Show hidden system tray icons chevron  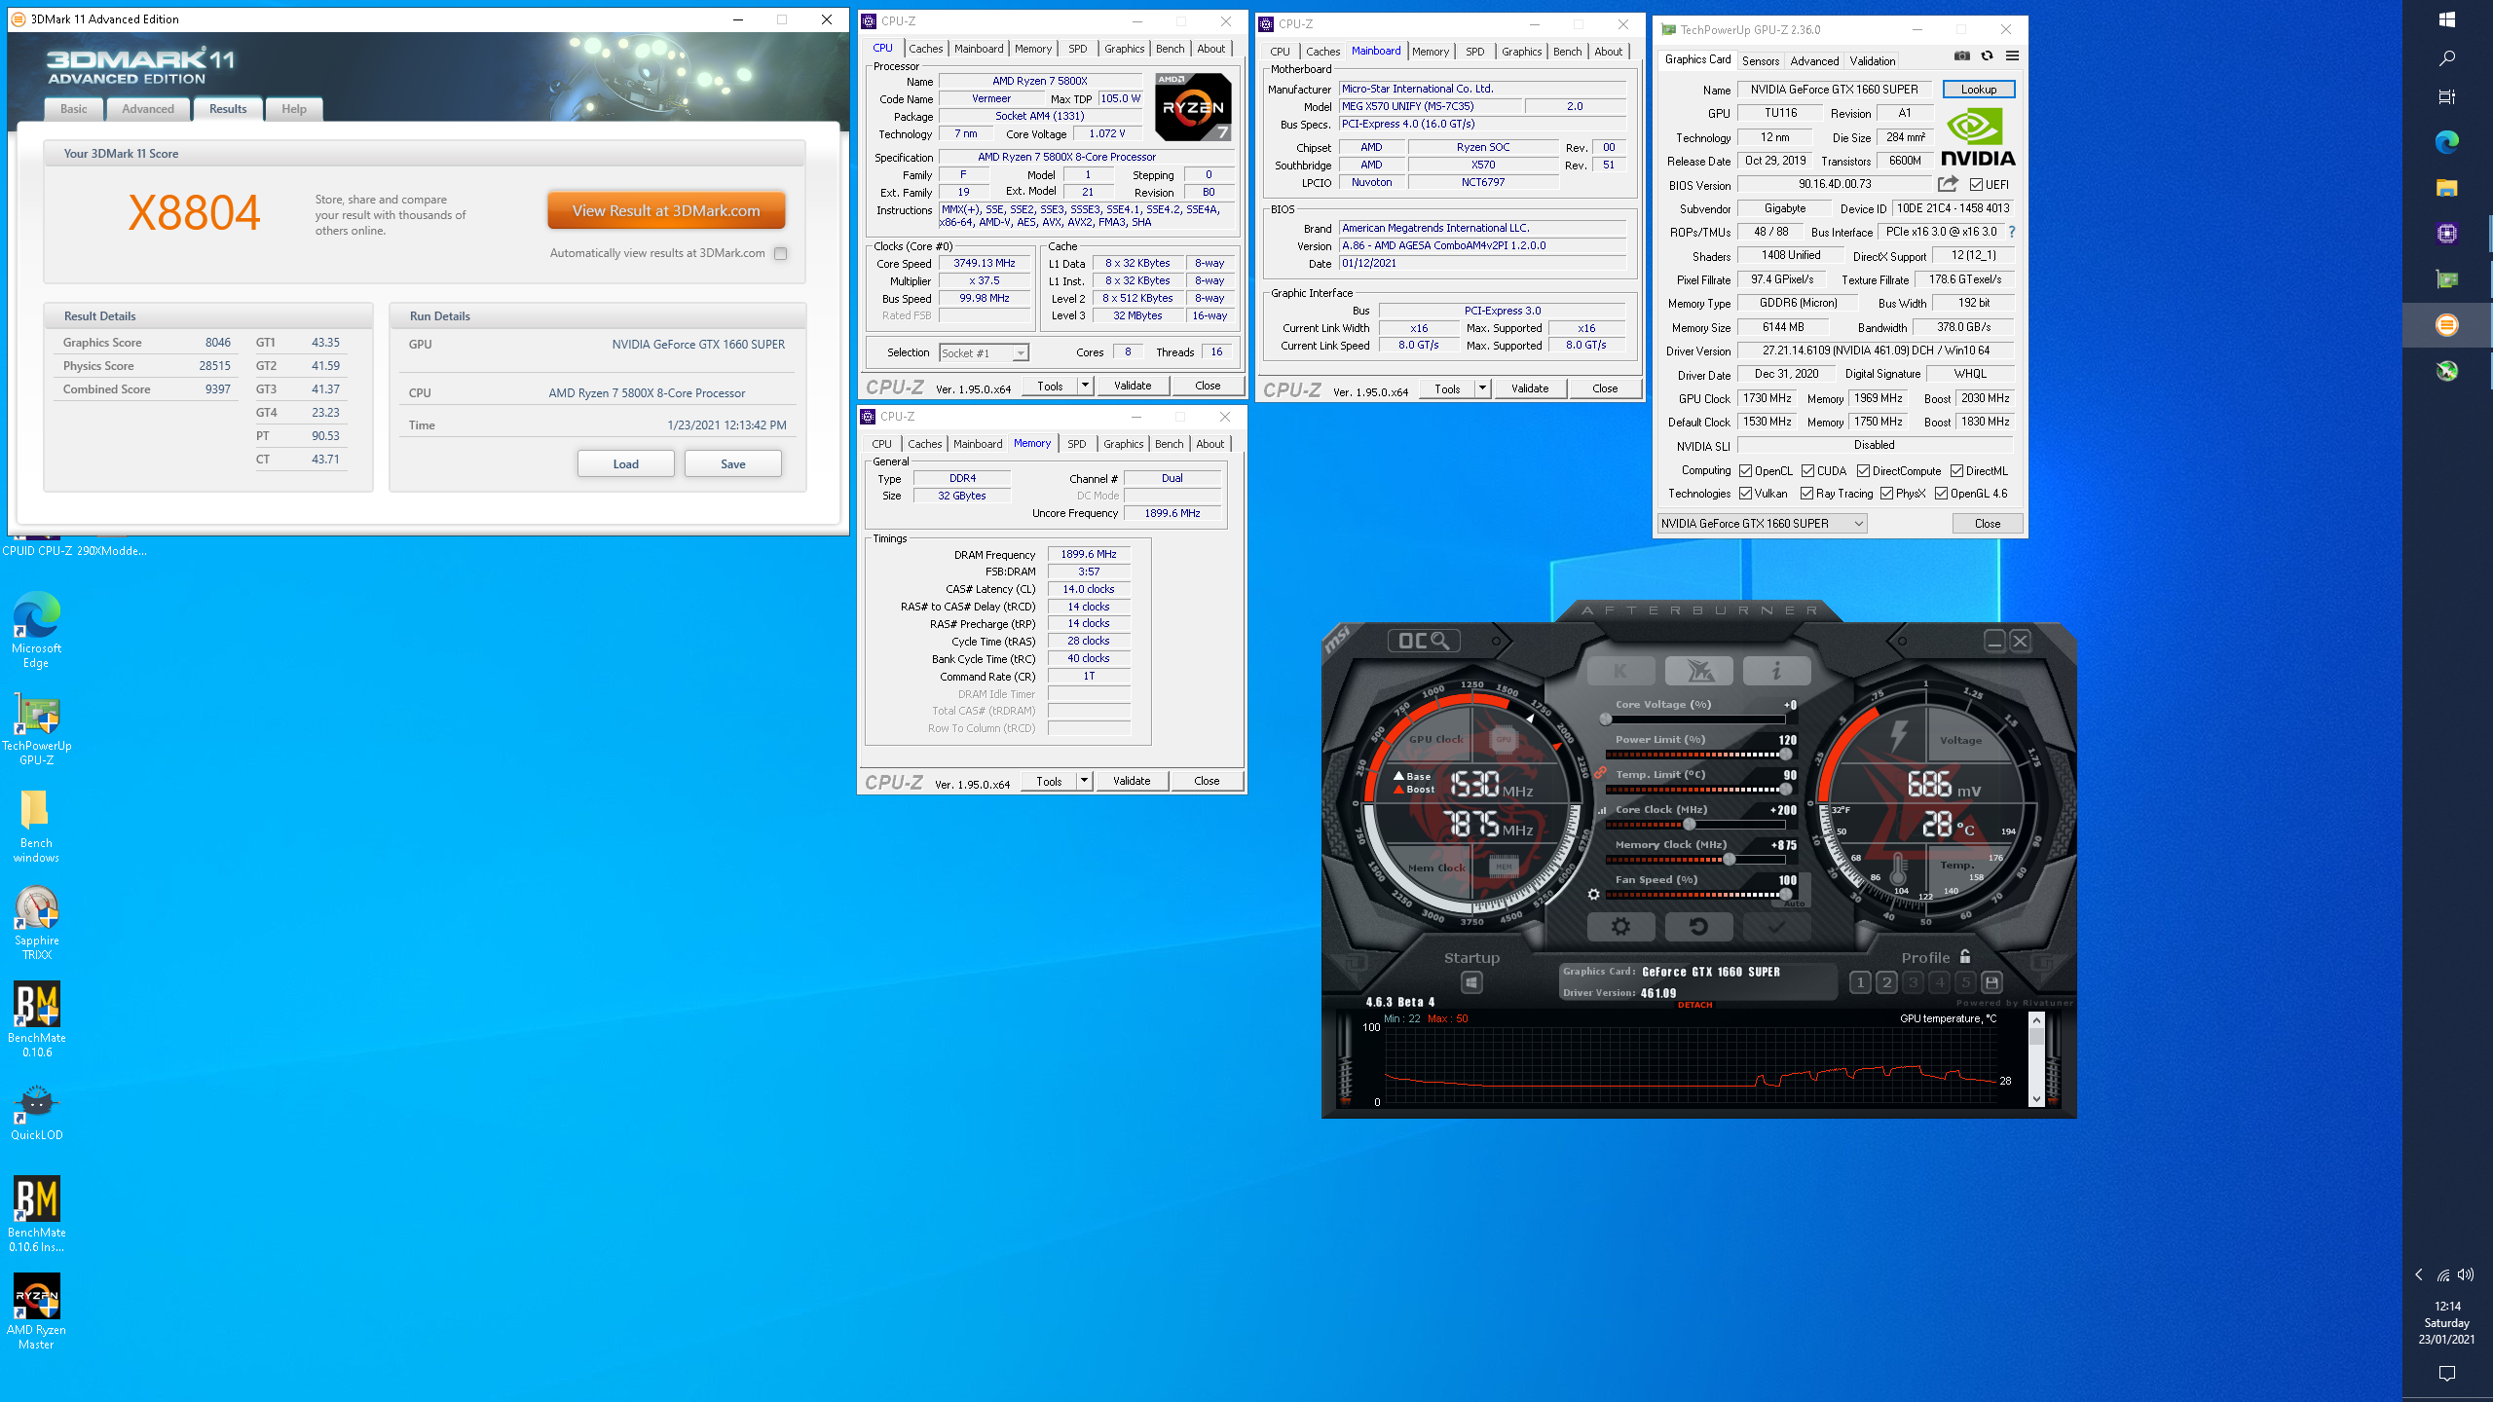pyautogui.click(x=2419, y=1274)
